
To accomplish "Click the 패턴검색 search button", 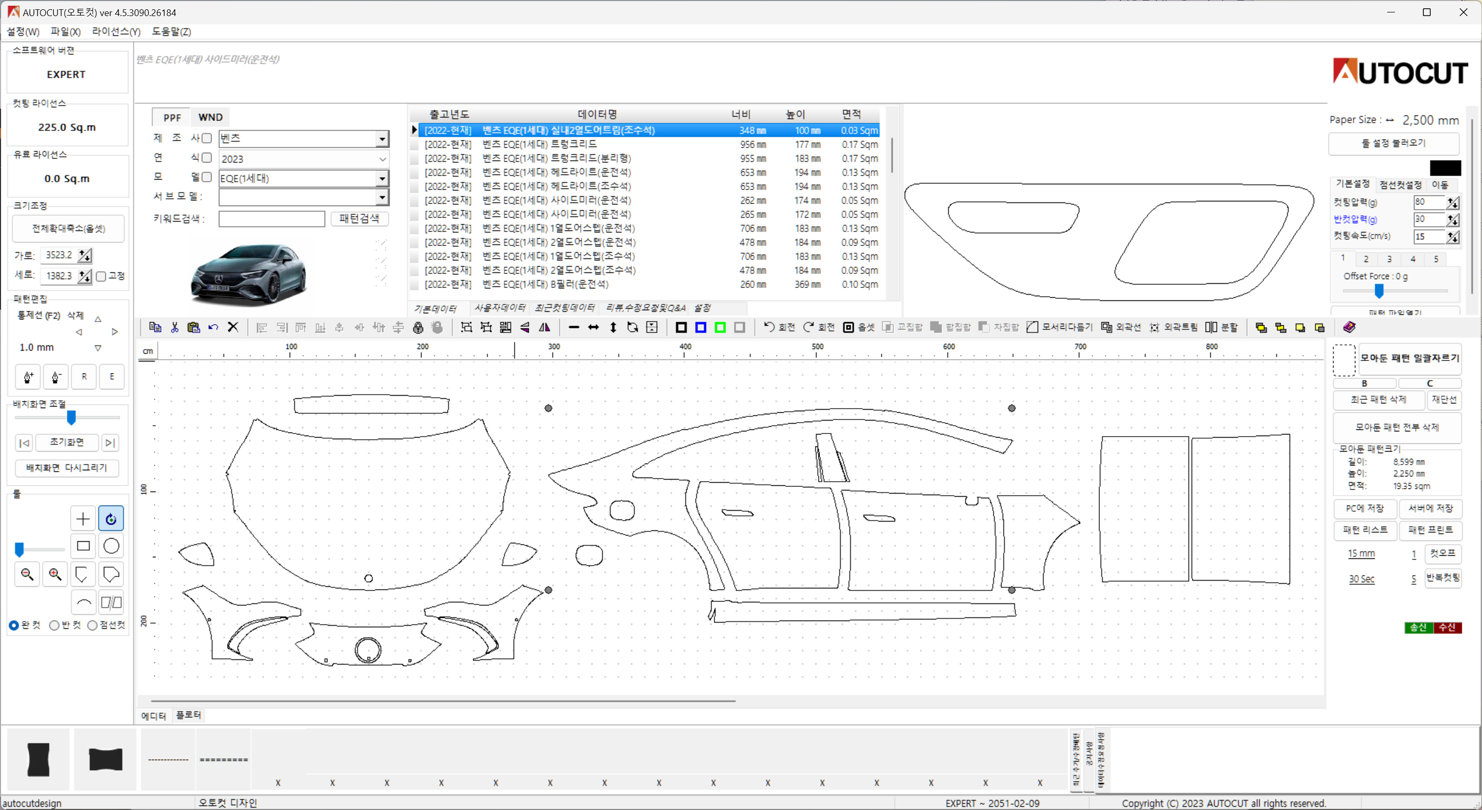I will pos(359,219).
